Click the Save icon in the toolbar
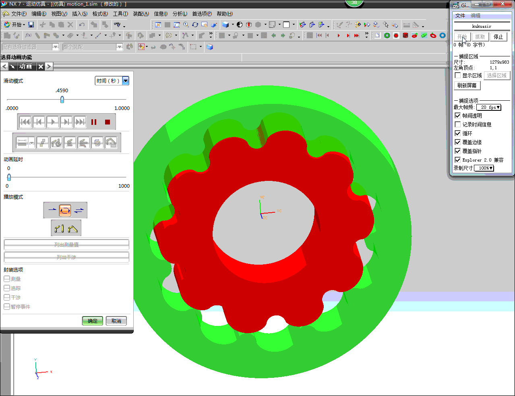Screen dimensions: 515x396 pos(31,25)
